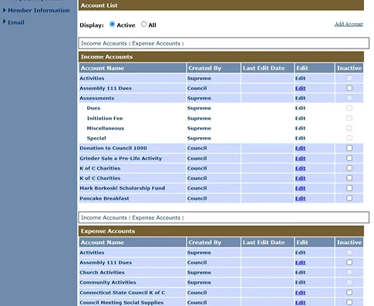
Task: Click Edit text in the Miscellaneous row
Action: 300,128
